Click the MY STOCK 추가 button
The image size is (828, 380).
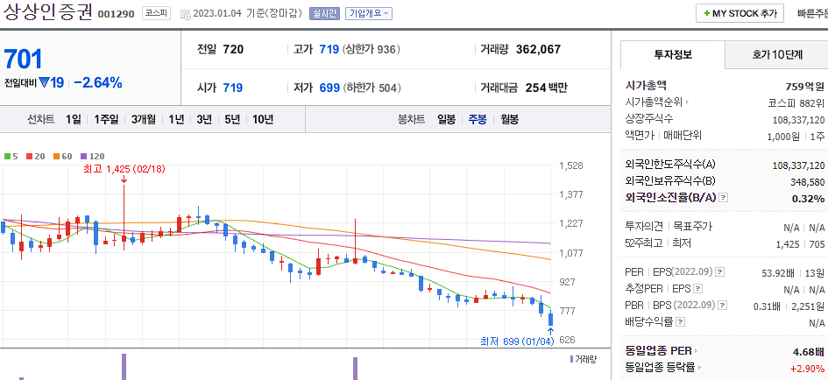(740, 14)
